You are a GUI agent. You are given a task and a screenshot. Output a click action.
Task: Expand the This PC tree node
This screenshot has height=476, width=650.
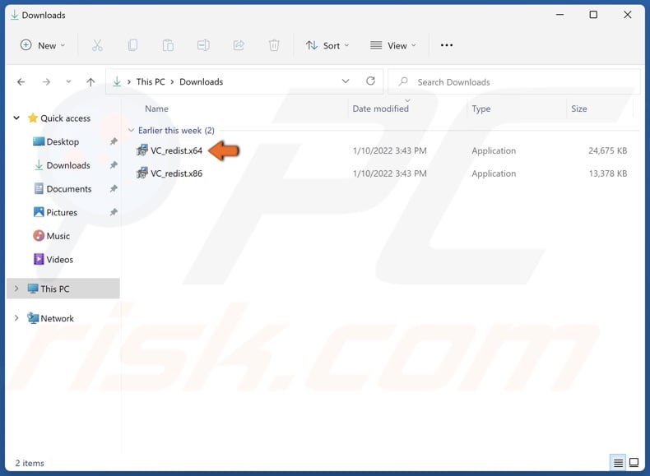tap(16, 289)
